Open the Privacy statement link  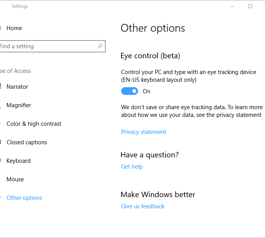click(143, 132)
